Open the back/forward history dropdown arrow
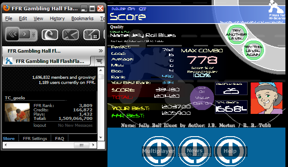 [x=34, y=34]
